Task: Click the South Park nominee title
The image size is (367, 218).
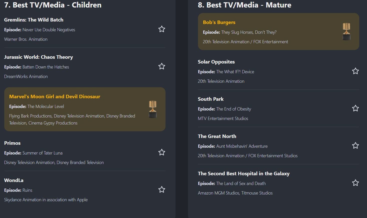Action: click(210, 99)
